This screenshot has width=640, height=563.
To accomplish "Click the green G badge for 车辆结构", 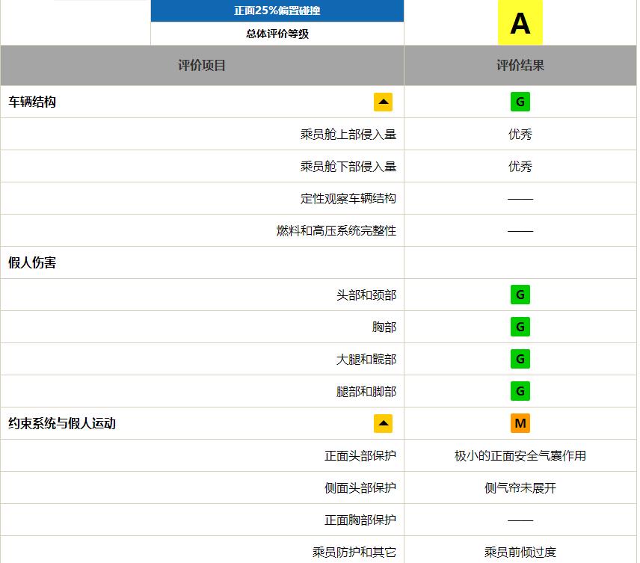I will (x=520, y=102).
